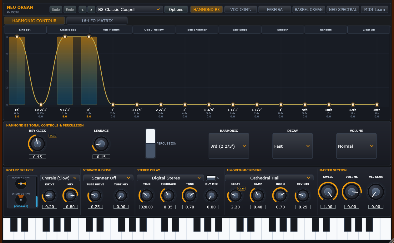Click the 2 2/3' drawbar node
Viewport: 394px width, 243px height.
(161, 105)
